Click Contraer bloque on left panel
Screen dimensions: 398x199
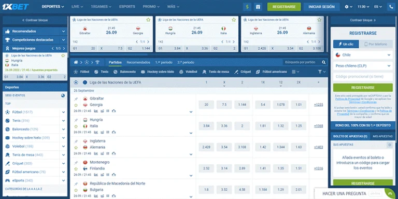coord(35,20)
